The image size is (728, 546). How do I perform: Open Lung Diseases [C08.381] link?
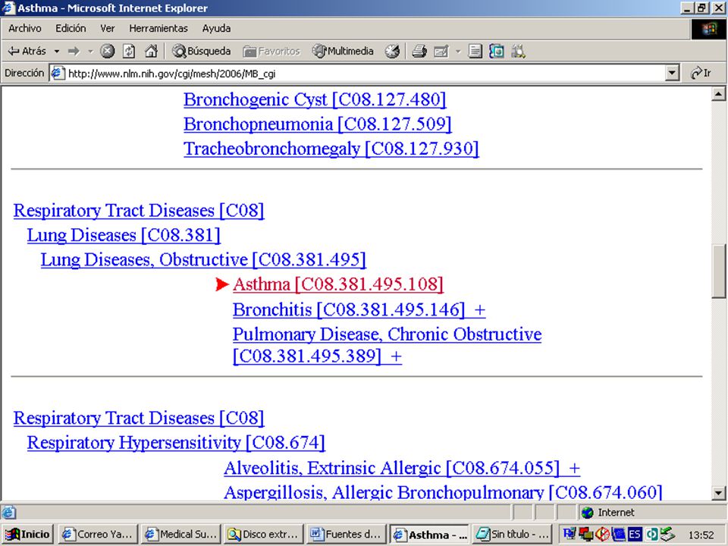coord(124,235)
